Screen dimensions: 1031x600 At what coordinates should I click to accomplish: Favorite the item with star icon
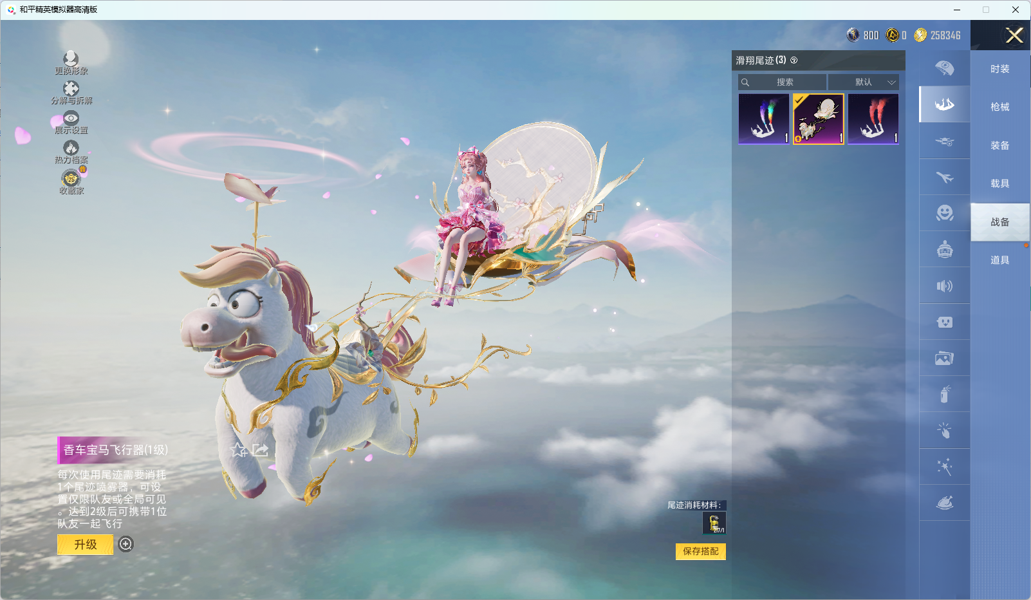tap(239, 450)
